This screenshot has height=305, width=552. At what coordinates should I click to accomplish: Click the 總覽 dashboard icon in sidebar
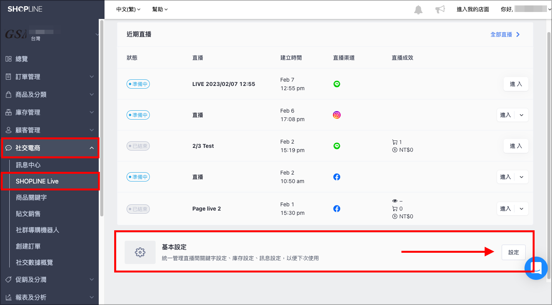click(9, 59)
